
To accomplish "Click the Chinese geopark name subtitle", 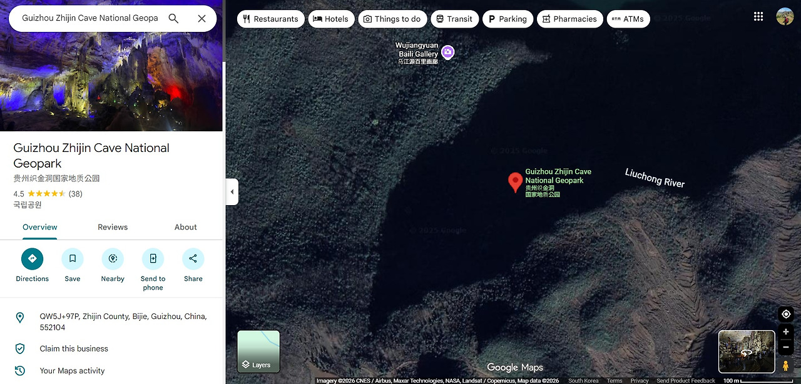I will 56,178.
